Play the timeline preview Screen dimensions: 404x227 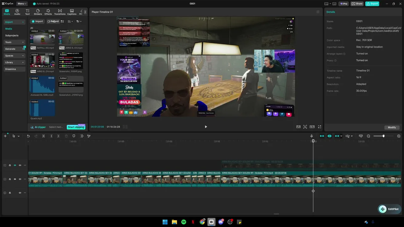pyautogui.click(x=206, y=127)
